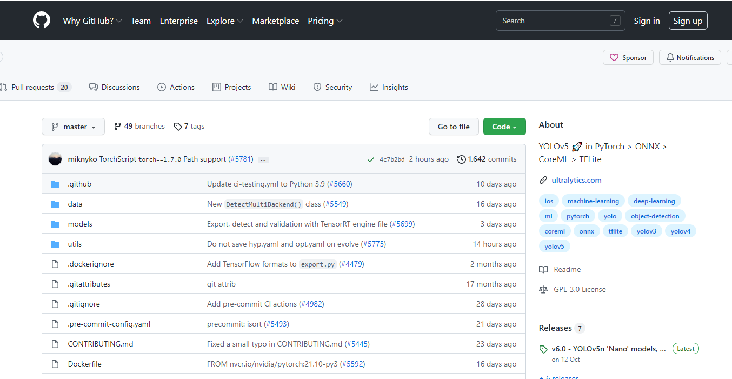Select the object-detection topic tag
732x379 pixels.
pyautogui.click(x=655, y=216)
